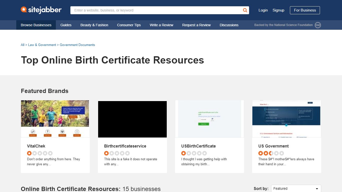Screen dimensions: 342x192
Task: Click the All breadcrumb link
Action: click(x=23, y=45)
